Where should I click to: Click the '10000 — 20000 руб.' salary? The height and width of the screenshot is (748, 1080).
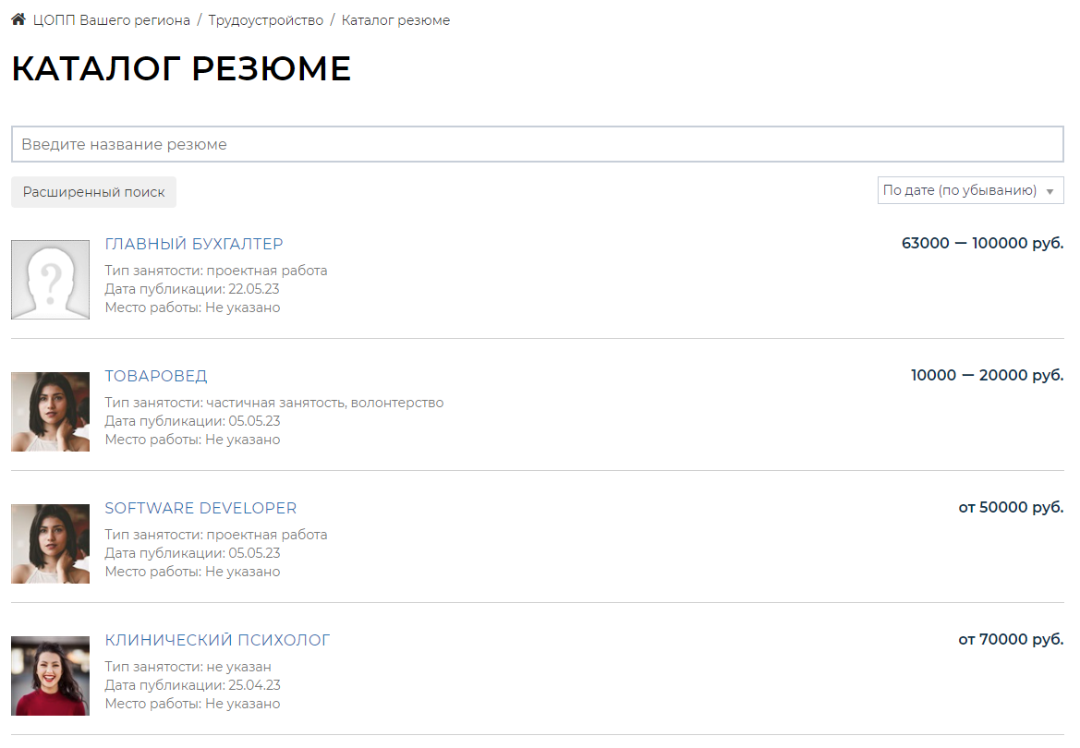(x=987, y=376)
